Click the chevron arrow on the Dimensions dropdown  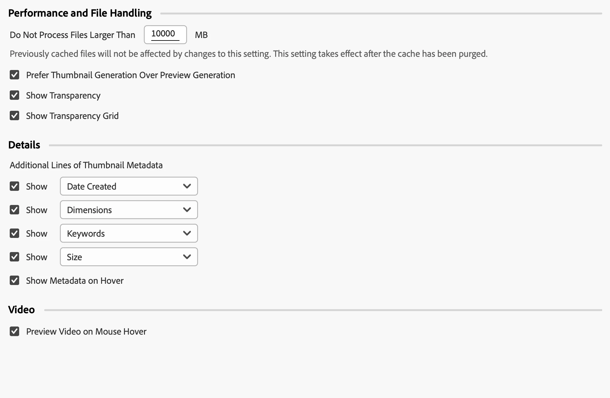tap(187, 210)
